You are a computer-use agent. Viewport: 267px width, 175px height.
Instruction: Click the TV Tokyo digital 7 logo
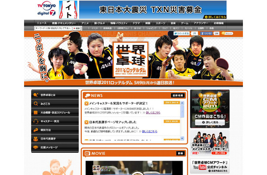pyautogui.click(x=46, y=8)
